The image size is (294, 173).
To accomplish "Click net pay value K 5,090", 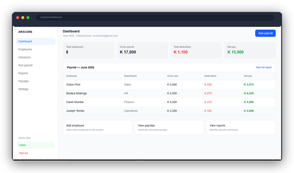I will pyautogui.click(x=249, y=102).
